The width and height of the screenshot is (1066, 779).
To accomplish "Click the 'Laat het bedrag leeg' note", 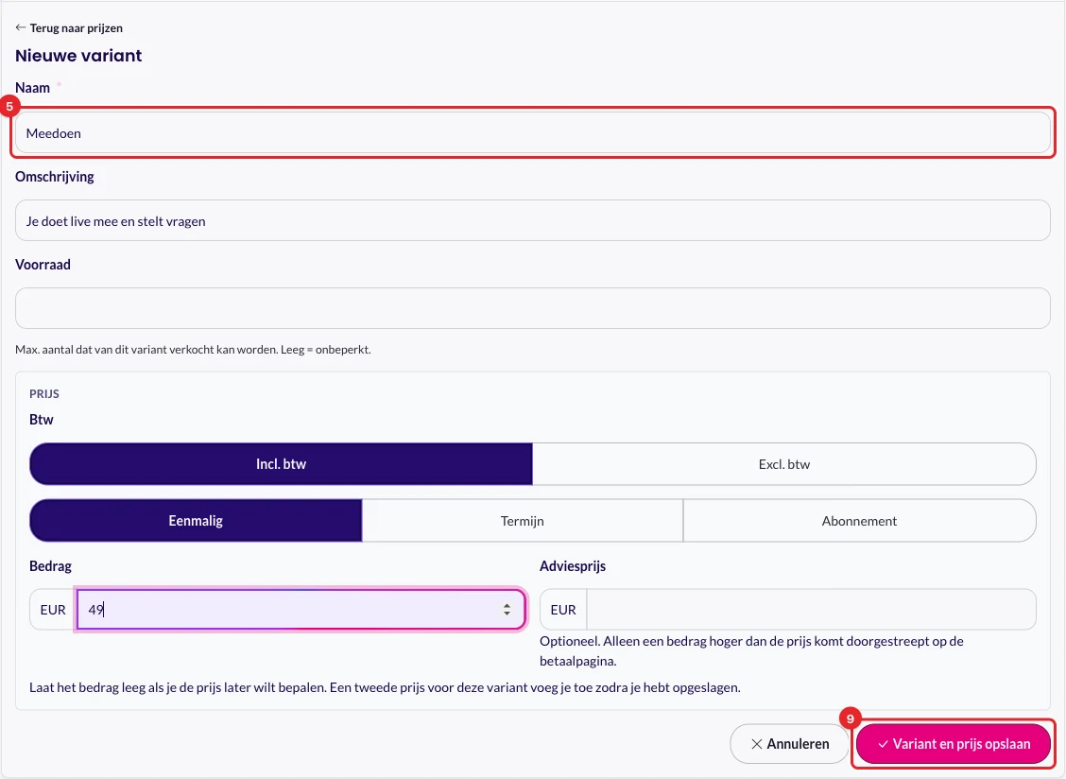I will point(385,687).
